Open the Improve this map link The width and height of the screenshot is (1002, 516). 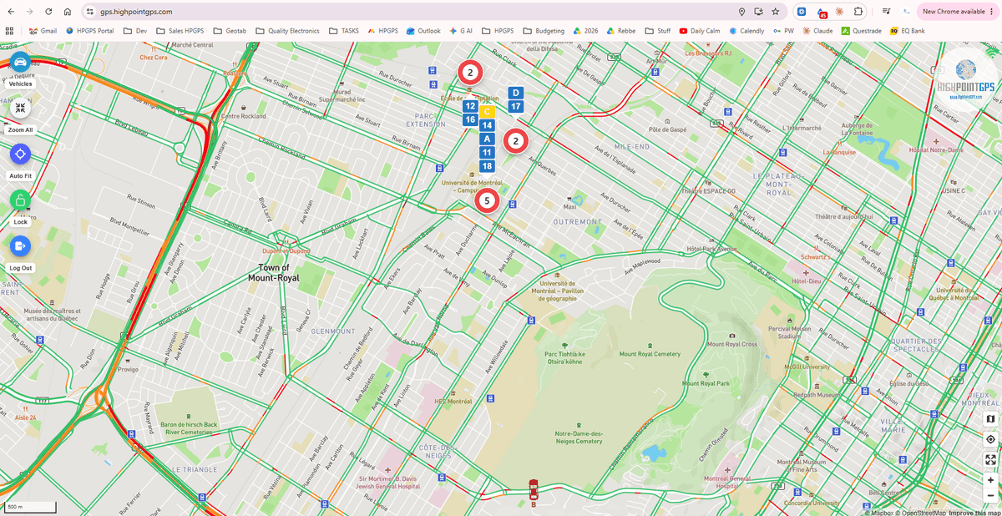[x=974, y=512]
